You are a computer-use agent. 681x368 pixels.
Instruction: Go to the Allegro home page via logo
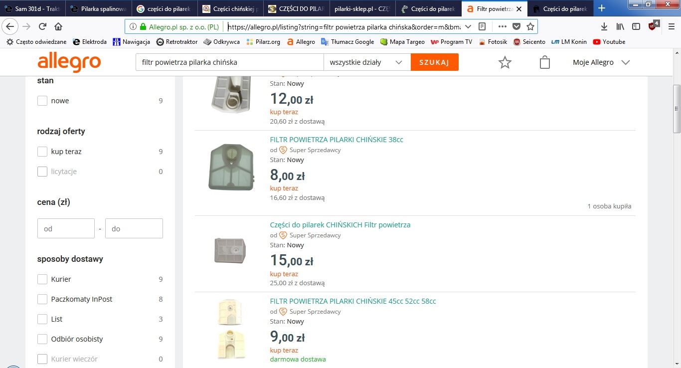69,62
